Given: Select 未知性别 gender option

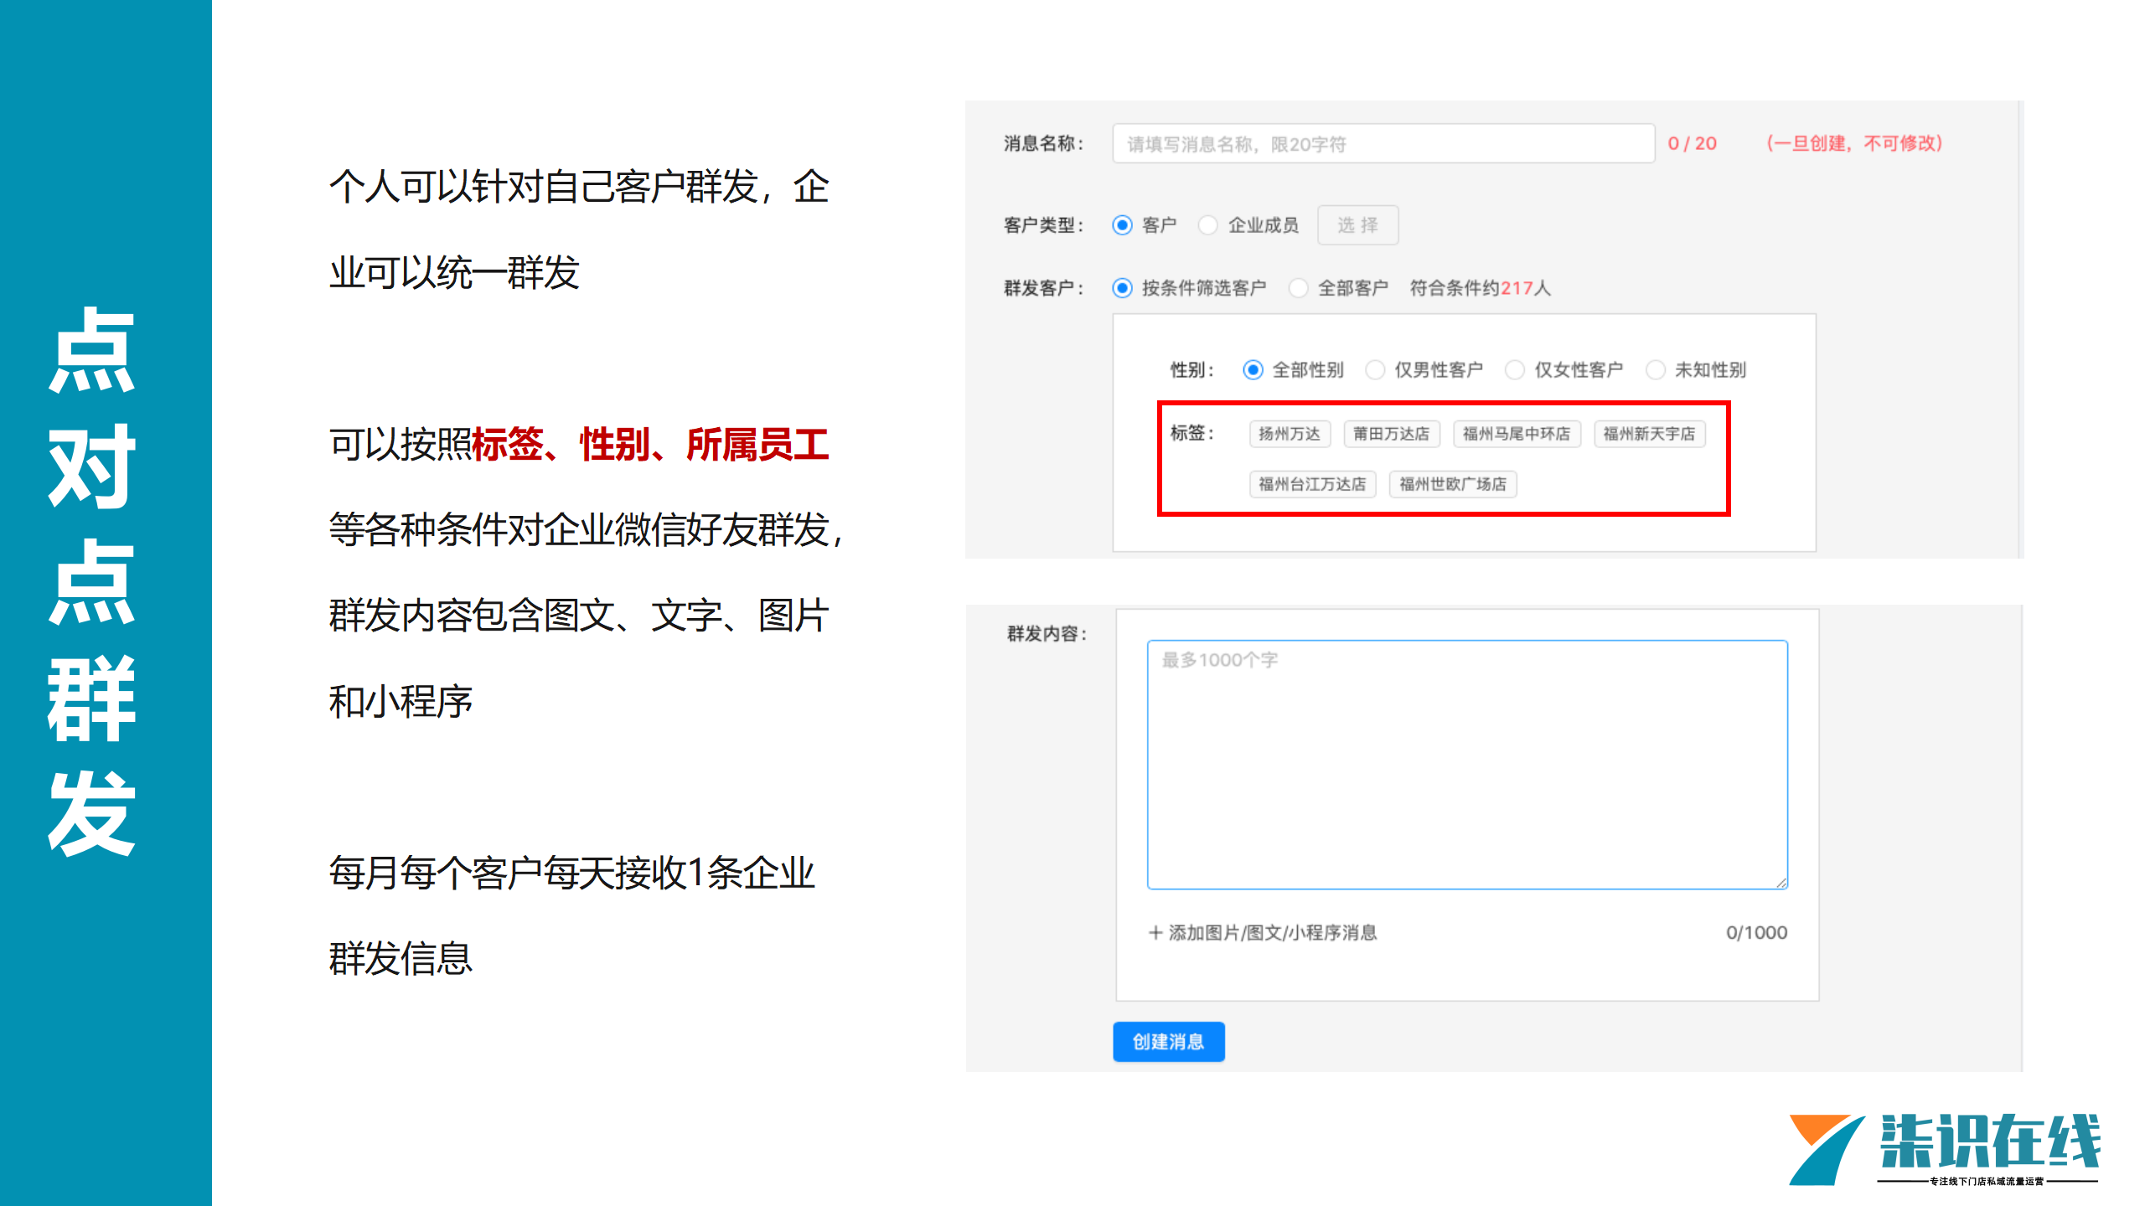Looking at the screenshot, I should (x=1656, y=370).
